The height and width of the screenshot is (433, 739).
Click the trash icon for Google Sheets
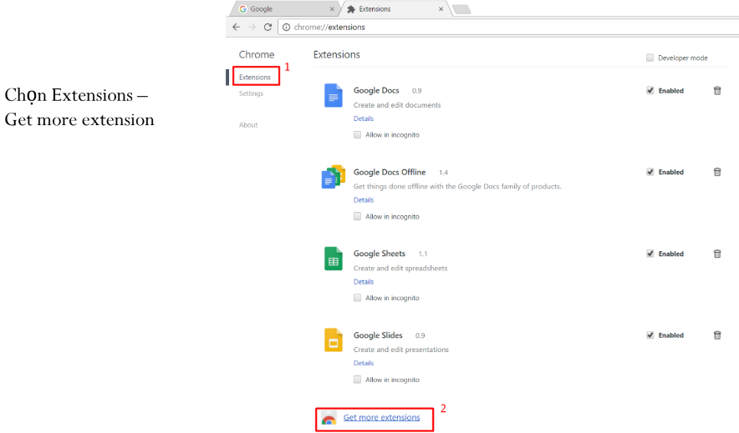tap(716, 254)
